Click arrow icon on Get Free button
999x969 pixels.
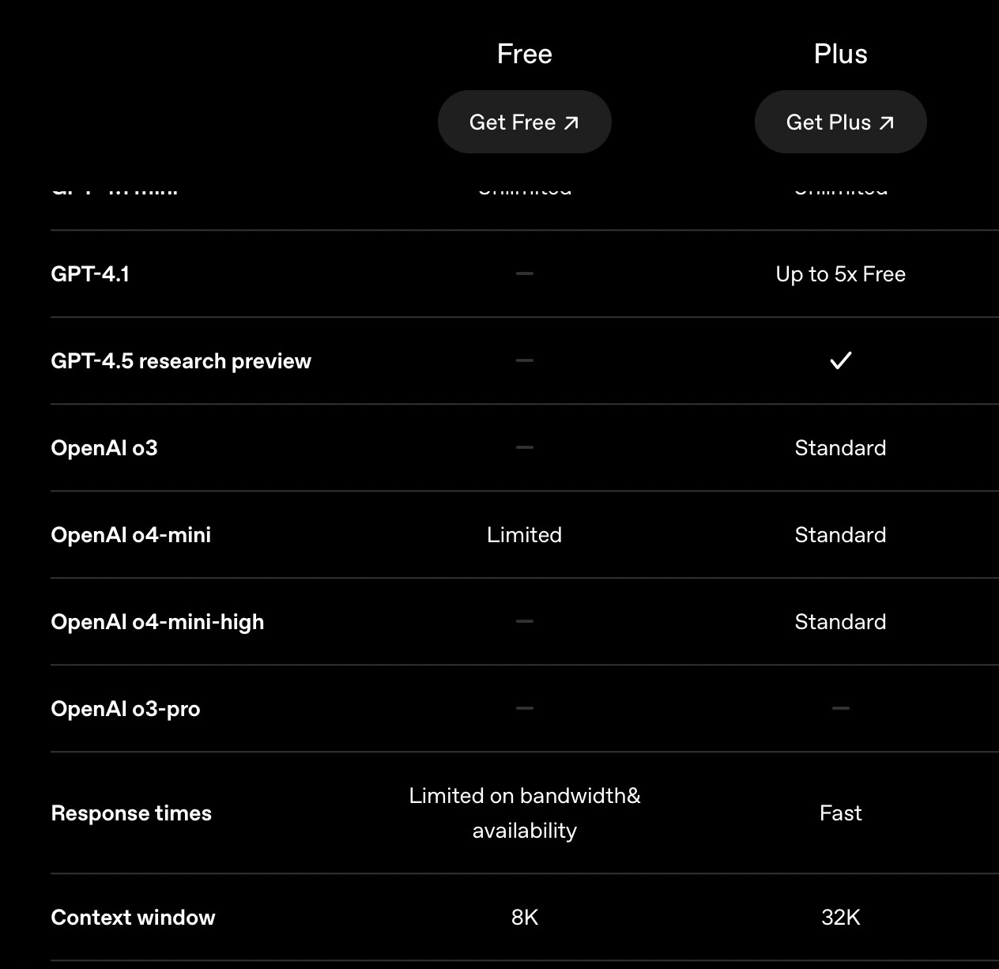point(571,123)
